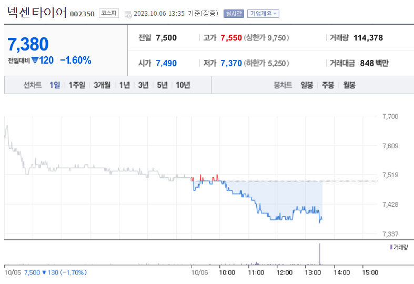Click the stock code 002350
This screenshot has height=284, width=414.
pyautogui.click(x=82, y=14)
